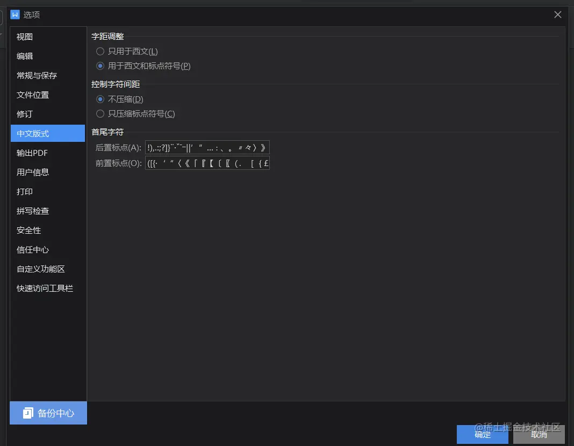Click the 控制字符间距 section heading
574x446 pixels.
click(116, 84)
